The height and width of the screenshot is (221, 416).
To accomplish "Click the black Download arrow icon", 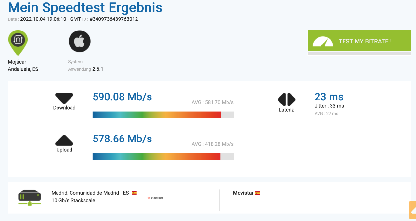I will pyautogui.click(x=64, y=98).
